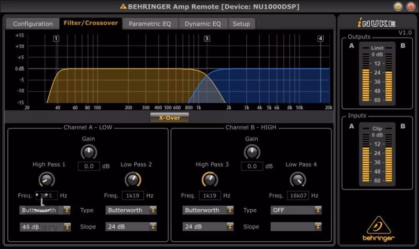Click filter marker 1 on the graph

(x=56, y=39)
